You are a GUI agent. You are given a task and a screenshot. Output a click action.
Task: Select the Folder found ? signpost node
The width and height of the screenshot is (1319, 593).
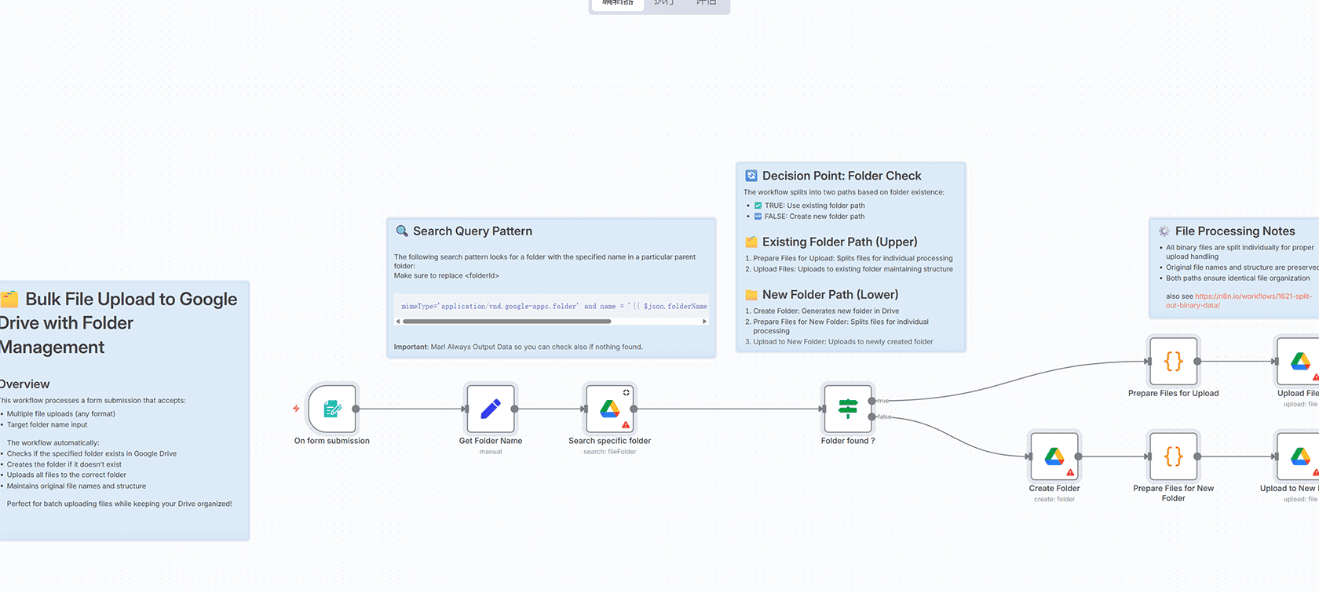pos(848,409)
